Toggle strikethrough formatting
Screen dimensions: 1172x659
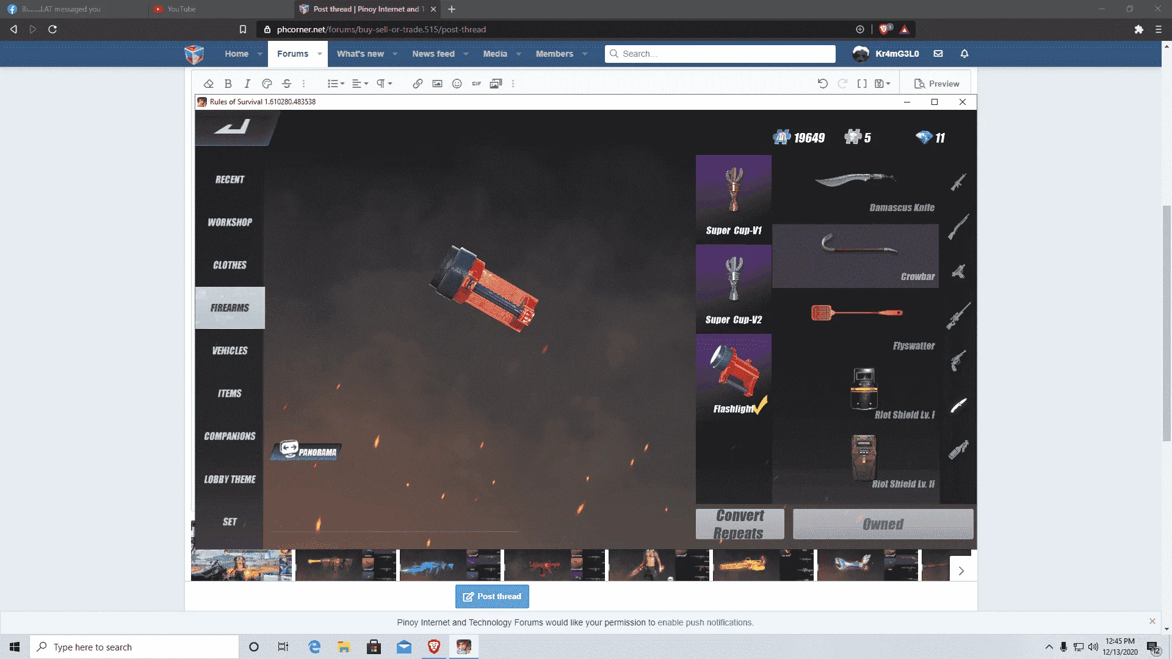pos(286,84)
